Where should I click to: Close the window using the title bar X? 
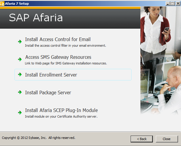tap(178, 4)
